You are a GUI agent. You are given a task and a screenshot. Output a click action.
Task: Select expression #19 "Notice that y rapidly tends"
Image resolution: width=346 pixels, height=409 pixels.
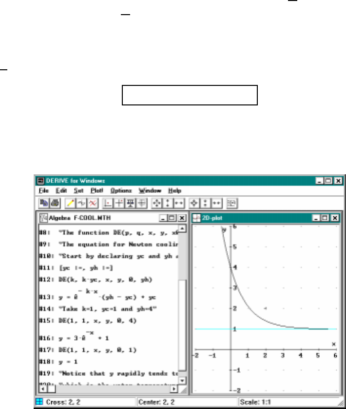pos(109,373)
